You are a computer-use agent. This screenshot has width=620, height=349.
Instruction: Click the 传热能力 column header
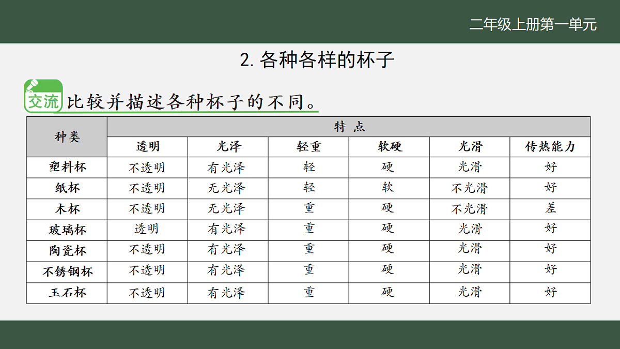click(550, 146)
